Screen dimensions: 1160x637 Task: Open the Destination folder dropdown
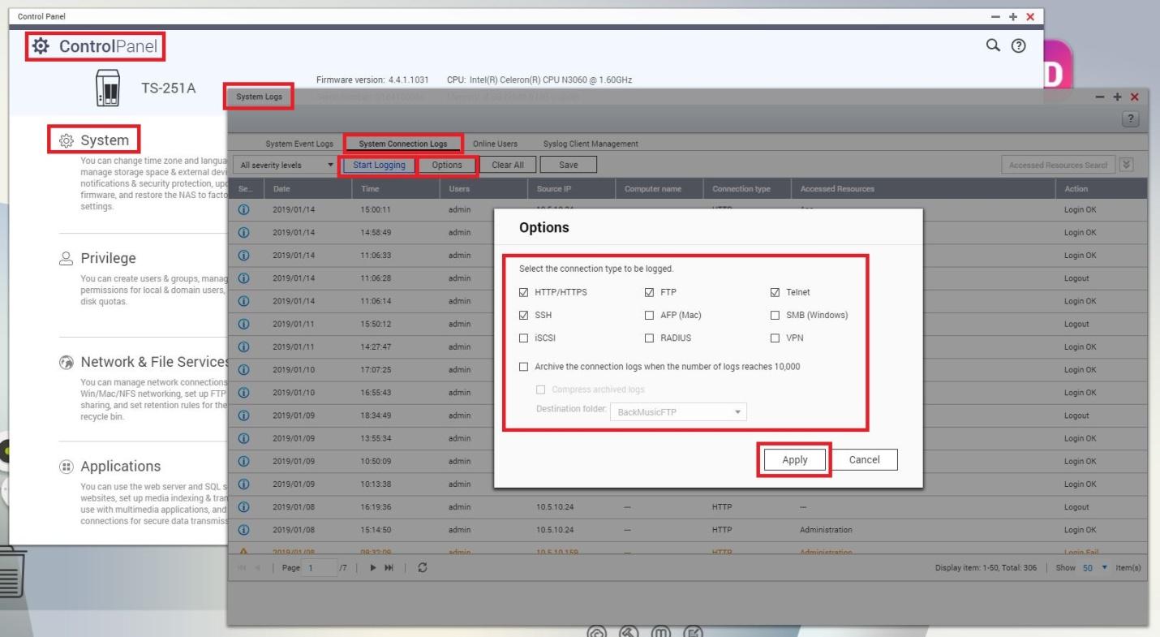(677, 412)
